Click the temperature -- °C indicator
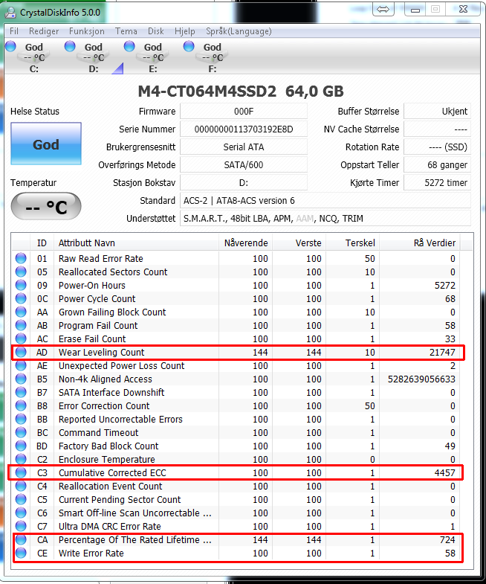The height and width of the screenshot is (584, 486). coord(46,206)
